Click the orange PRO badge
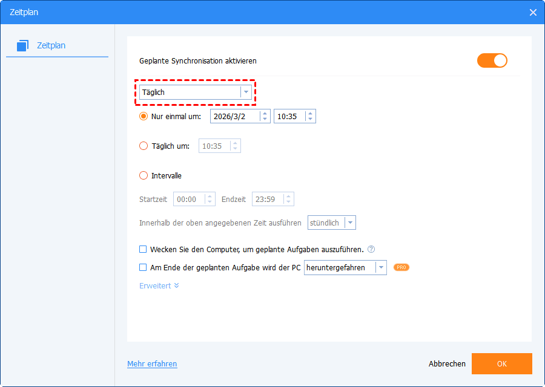The image size is (545, 387). pos(401,267)
